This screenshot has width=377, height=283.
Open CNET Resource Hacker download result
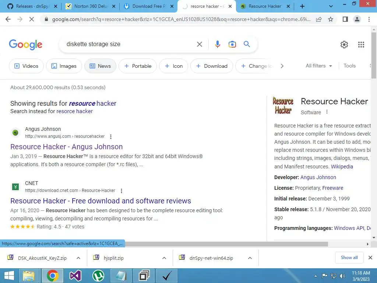point(101,201)
